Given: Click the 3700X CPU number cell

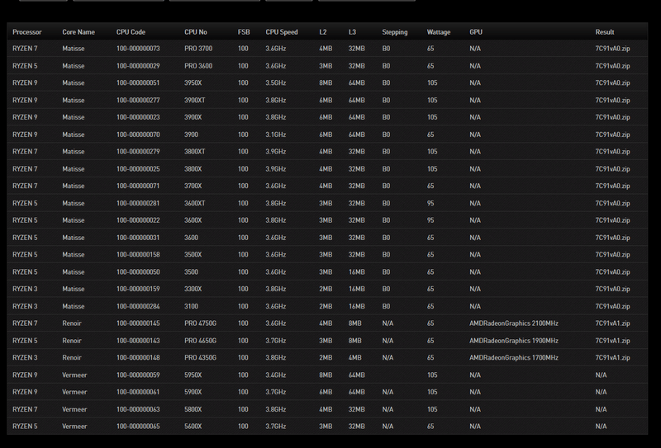Looking at the screenshot, I should tap(193, 186).
